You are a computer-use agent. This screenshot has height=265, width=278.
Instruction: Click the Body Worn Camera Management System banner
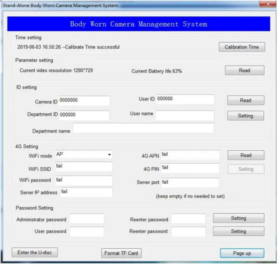click(139, 24)
